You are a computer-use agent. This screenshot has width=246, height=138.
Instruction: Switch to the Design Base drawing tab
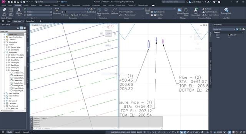pos(30,21)
